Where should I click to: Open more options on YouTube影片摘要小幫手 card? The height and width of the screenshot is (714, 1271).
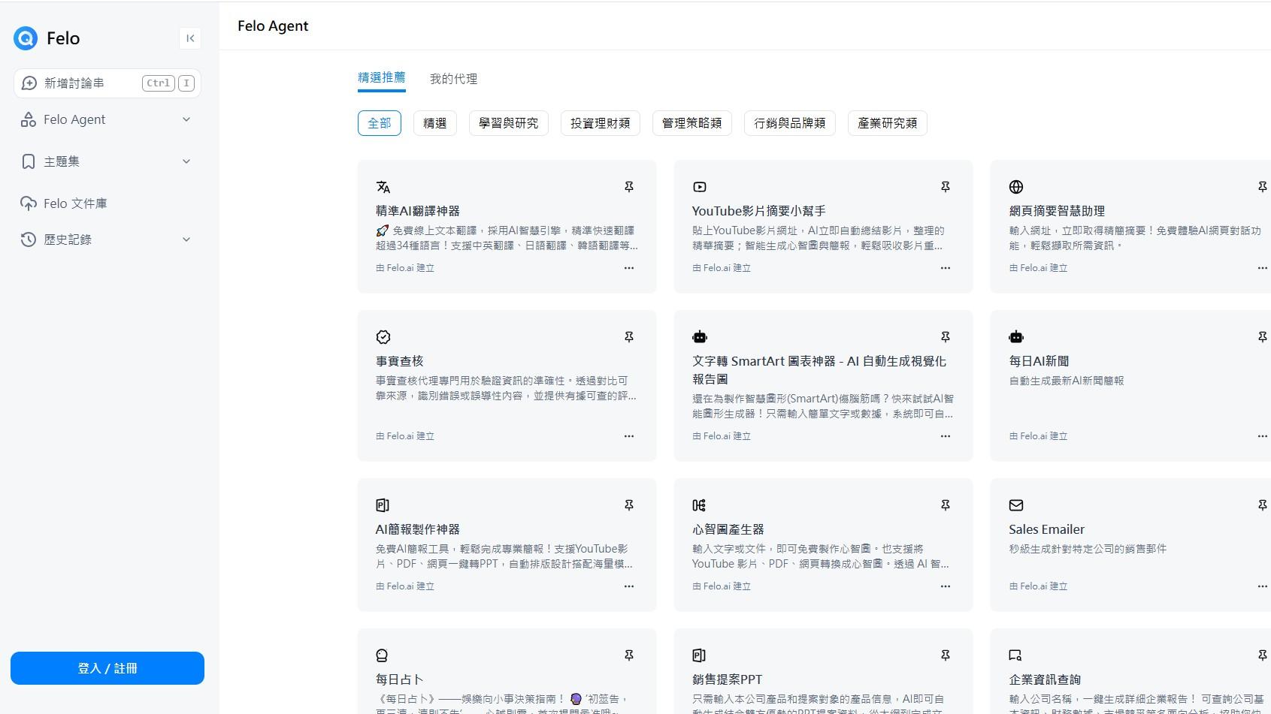[946, 268]
